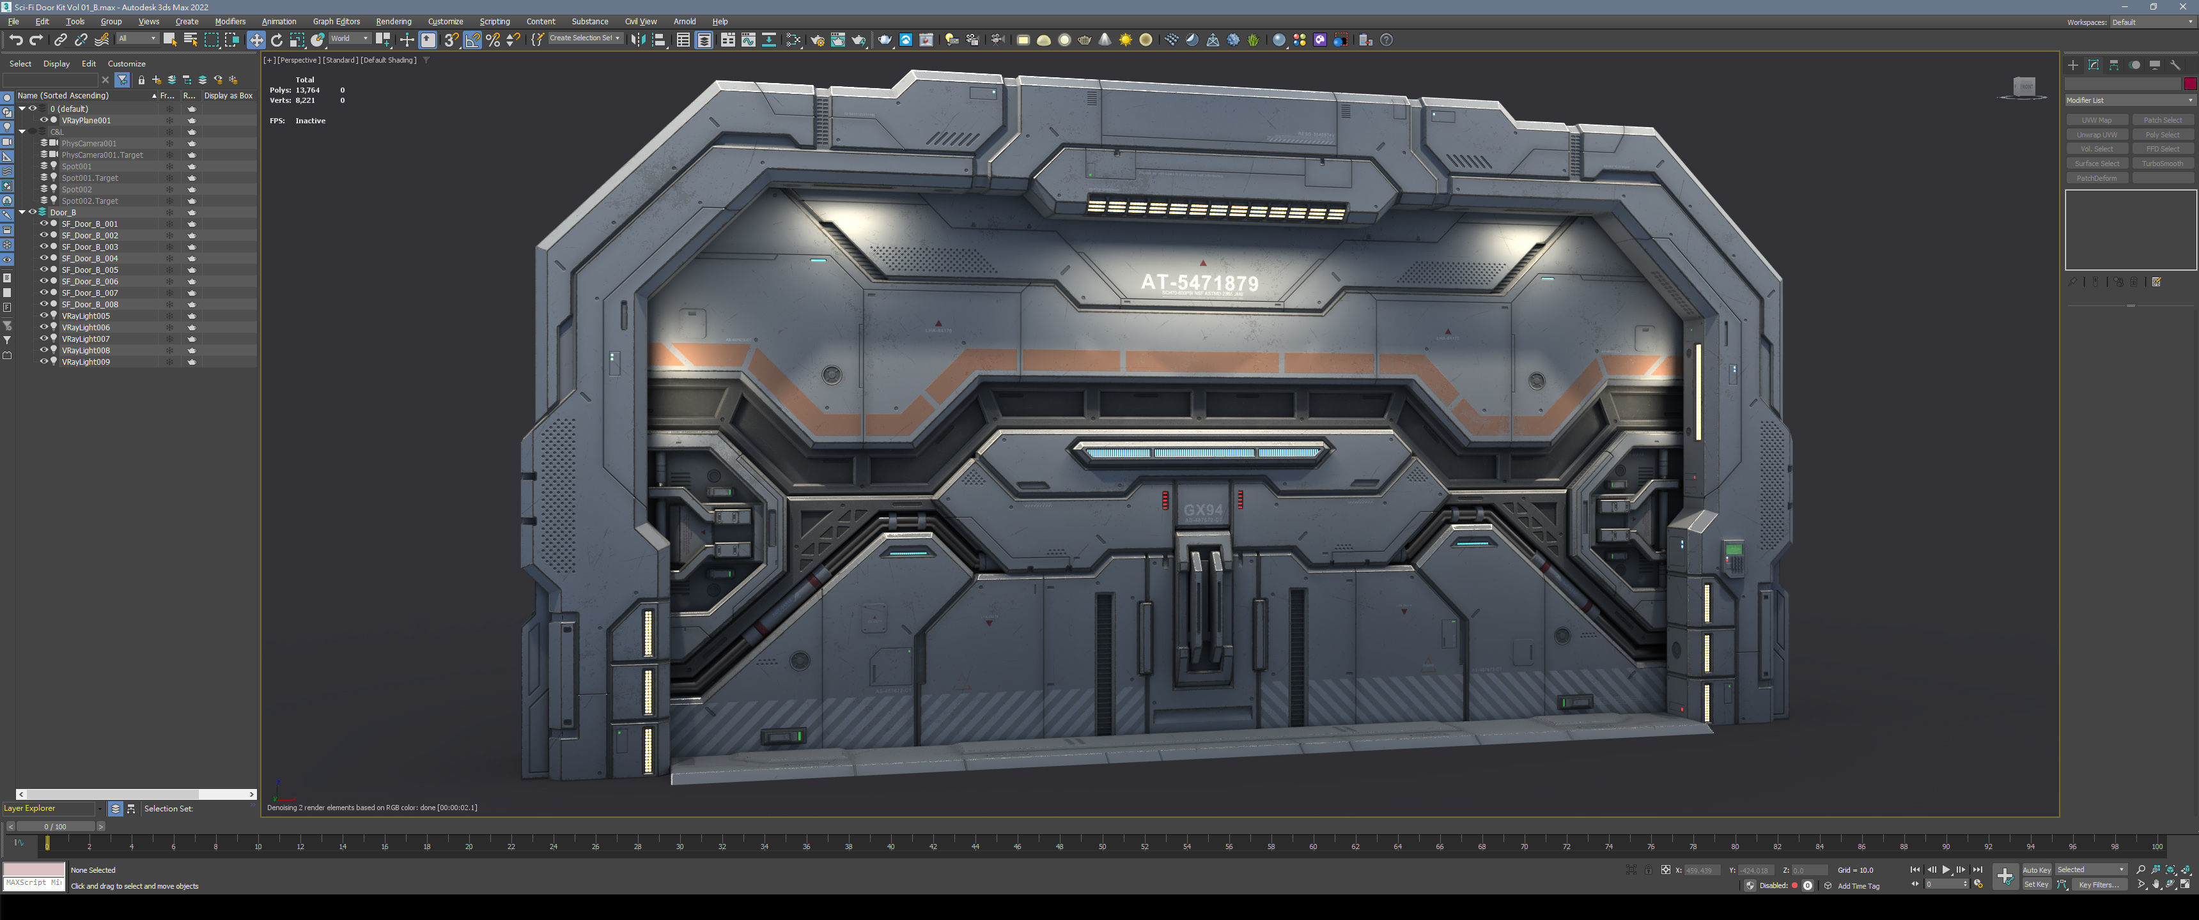Click the Undo arrow icon
This screenshot has width=2199, height=920.
point(15,39)
